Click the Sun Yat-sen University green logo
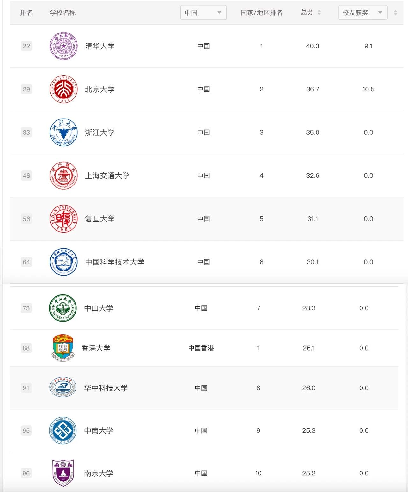This screenshot has width=408, height=492. point(63,308)
